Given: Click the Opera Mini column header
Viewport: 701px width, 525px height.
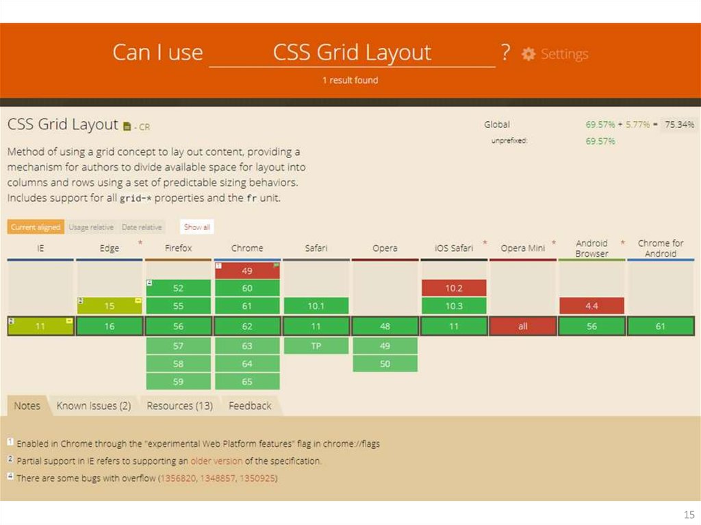Looking at the screenshot, I should tap(522, 248).
